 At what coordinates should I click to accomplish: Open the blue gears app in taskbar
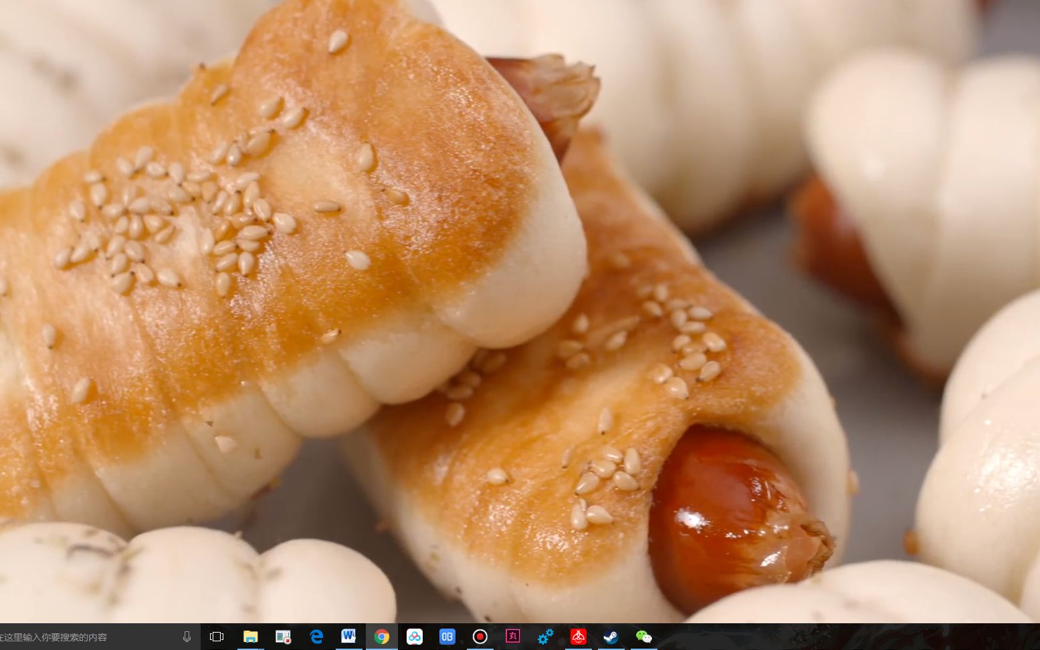(x=545, y=637)
